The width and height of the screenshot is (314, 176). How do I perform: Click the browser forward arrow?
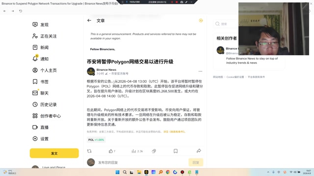13,11
